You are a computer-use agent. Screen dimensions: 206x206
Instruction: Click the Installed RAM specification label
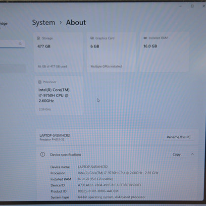61,179
